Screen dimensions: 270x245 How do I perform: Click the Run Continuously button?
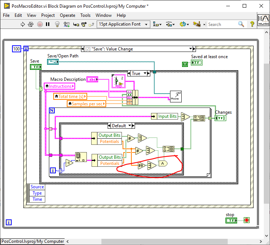pos(31,24)
